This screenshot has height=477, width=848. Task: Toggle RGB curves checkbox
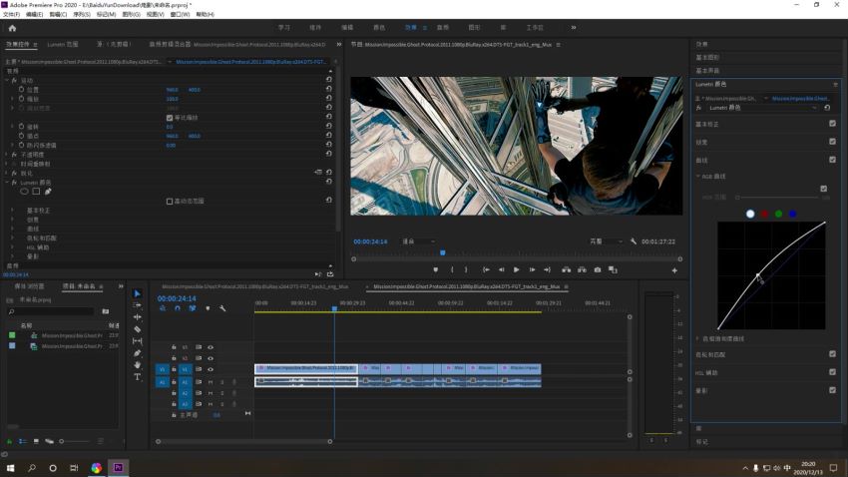[x=824, y=189]
